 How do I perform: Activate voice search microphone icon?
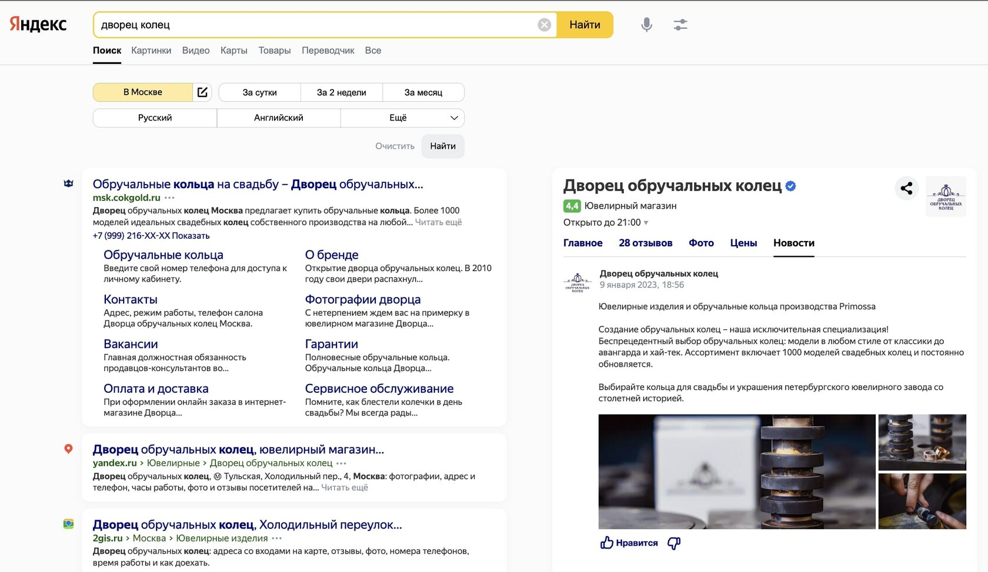pos(646,25)
